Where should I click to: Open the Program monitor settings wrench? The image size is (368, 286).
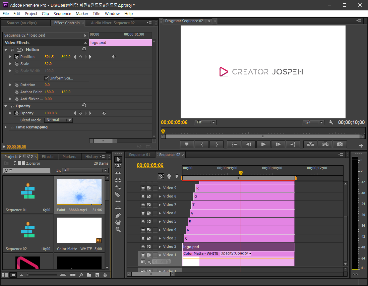tap(331, 122)
